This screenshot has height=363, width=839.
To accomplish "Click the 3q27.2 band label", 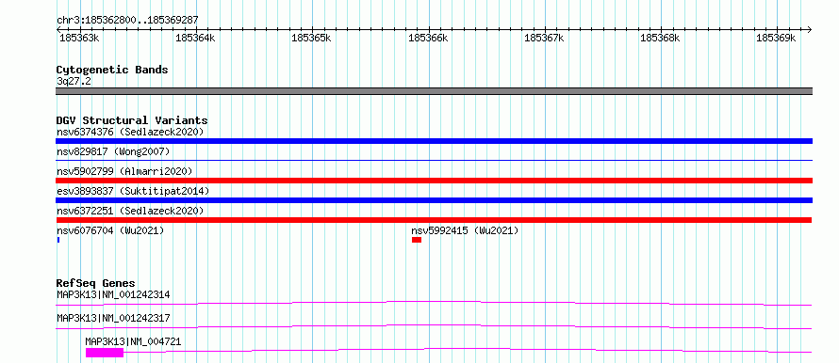I will point(74,82).
